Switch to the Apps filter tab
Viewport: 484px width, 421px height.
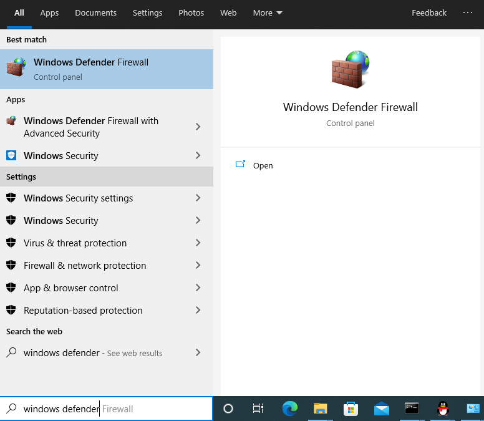[x=49, y=12]
